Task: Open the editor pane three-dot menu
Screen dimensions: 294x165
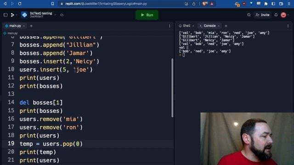Action: (170, 26)
